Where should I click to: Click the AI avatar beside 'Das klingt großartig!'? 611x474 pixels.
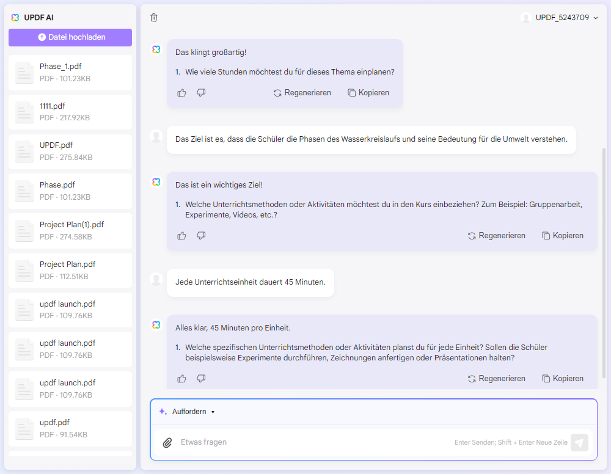click(x=156, y=49)
